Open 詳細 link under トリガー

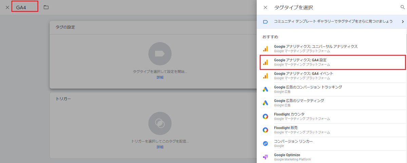click(160, 147)
